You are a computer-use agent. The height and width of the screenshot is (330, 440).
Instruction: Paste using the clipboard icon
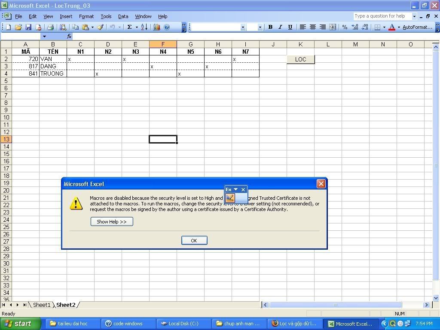[x=86, y=27]
